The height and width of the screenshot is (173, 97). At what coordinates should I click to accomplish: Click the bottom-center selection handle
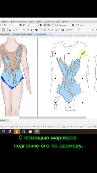click(69, 103)
